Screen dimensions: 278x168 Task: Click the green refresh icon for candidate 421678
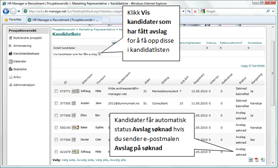click(x=78, y=151)
